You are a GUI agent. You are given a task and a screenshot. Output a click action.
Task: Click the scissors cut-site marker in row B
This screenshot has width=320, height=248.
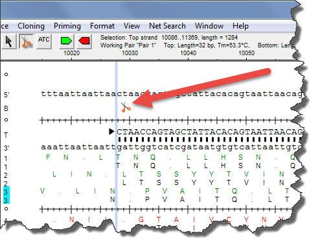coord(126,107)
